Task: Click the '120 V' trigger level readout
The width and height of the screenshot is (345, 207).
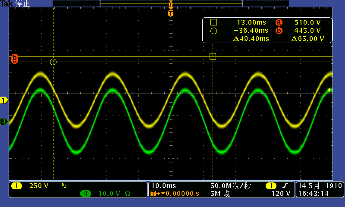Action: [x=281, y=194]
